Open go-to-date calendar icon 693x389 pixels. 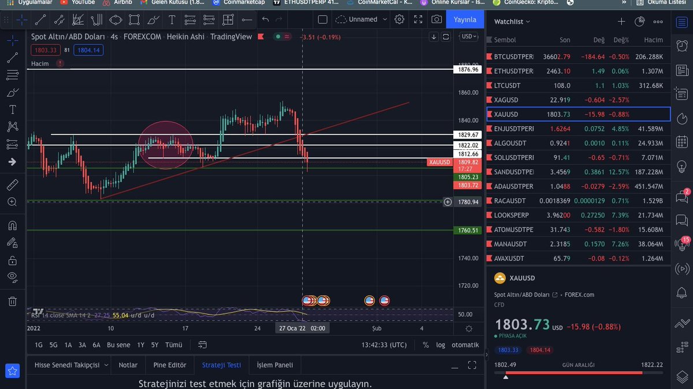203,345
